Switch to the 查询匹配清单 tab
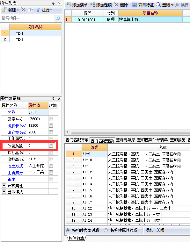Viewport: 190px width, 242px height. pos(77,140)
